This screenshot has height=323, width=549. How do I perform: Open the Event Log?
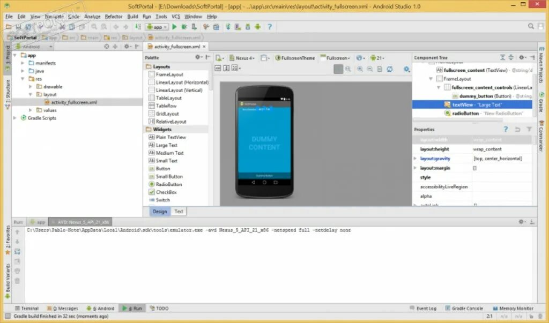[x=423, y=309]
